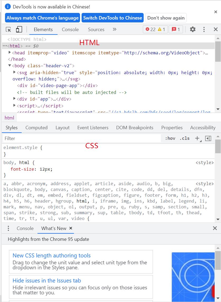This screenshot has height=302, width=221.
Task: Expand the head element node
Action: [10, 52]
